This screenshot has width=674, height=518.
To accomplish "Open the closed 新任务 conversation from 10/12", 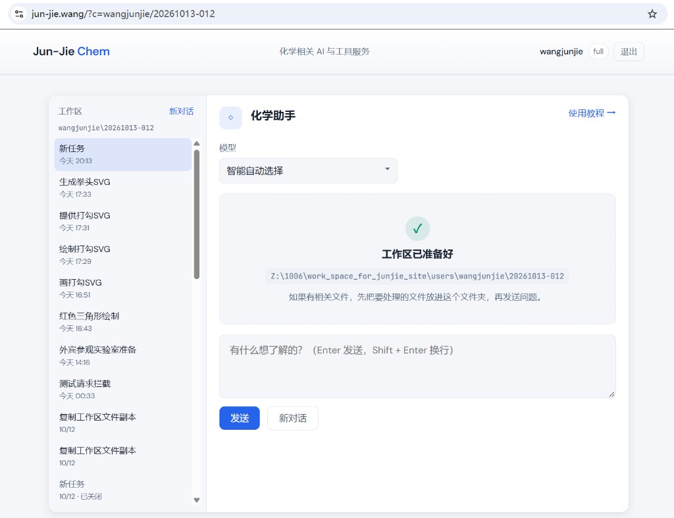I will point(123,490).
